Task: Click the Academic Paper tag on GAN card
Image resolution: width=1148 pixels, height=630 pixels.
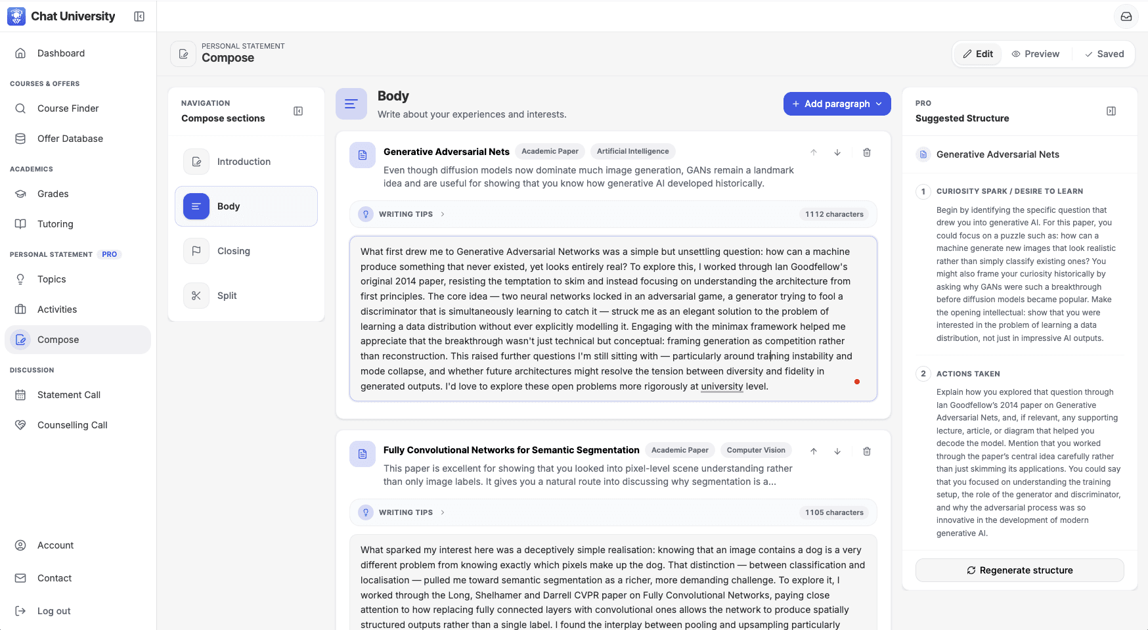Action: pos(550,151)
